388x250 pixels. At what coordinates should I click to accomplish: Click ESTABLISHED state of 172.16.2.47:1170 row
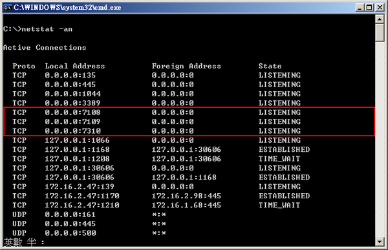pos(285,196)
